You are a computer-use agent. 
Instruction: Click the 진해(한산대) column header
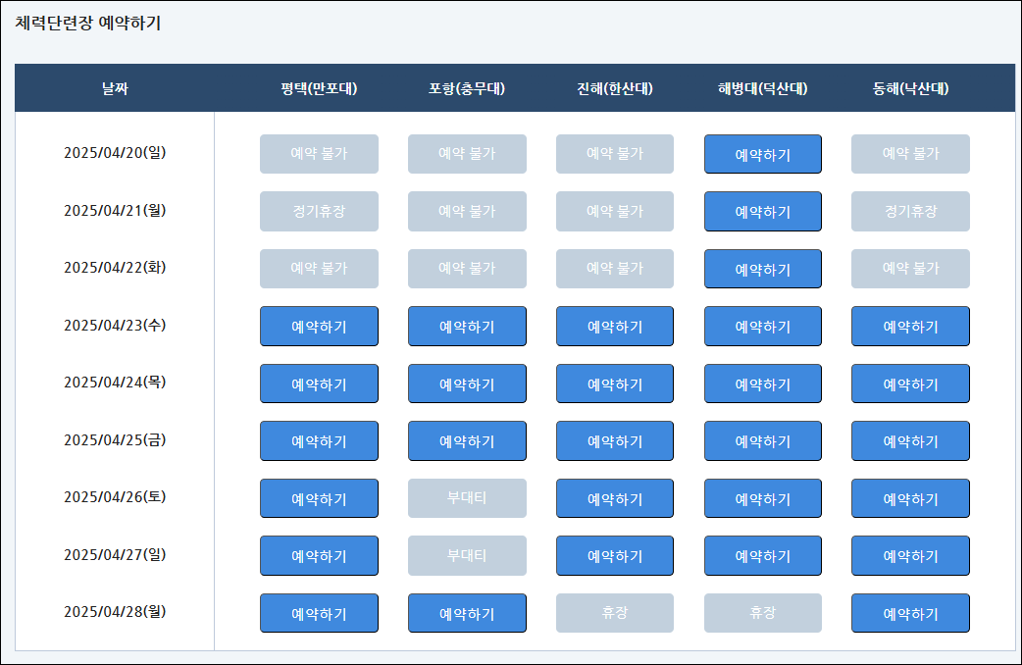click(x=615, y=88)
